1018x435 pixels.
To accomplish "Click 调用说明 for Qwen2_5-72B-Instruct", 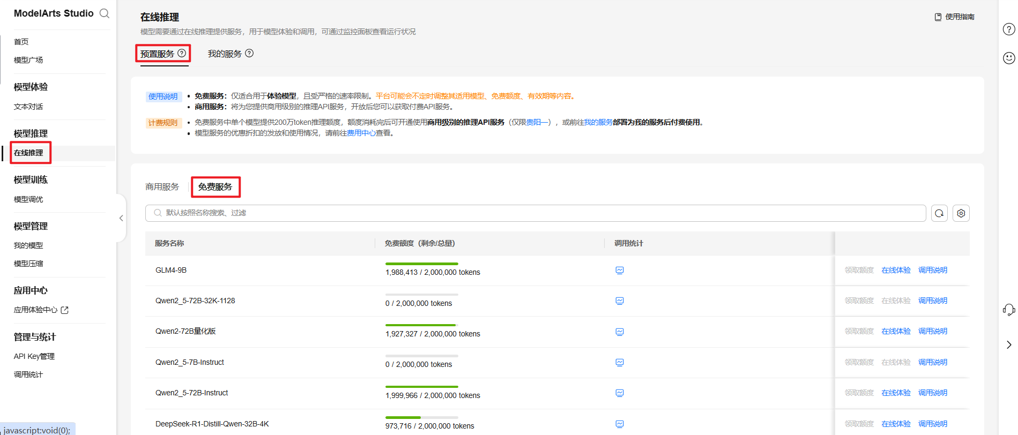I will tap(932, 393).
